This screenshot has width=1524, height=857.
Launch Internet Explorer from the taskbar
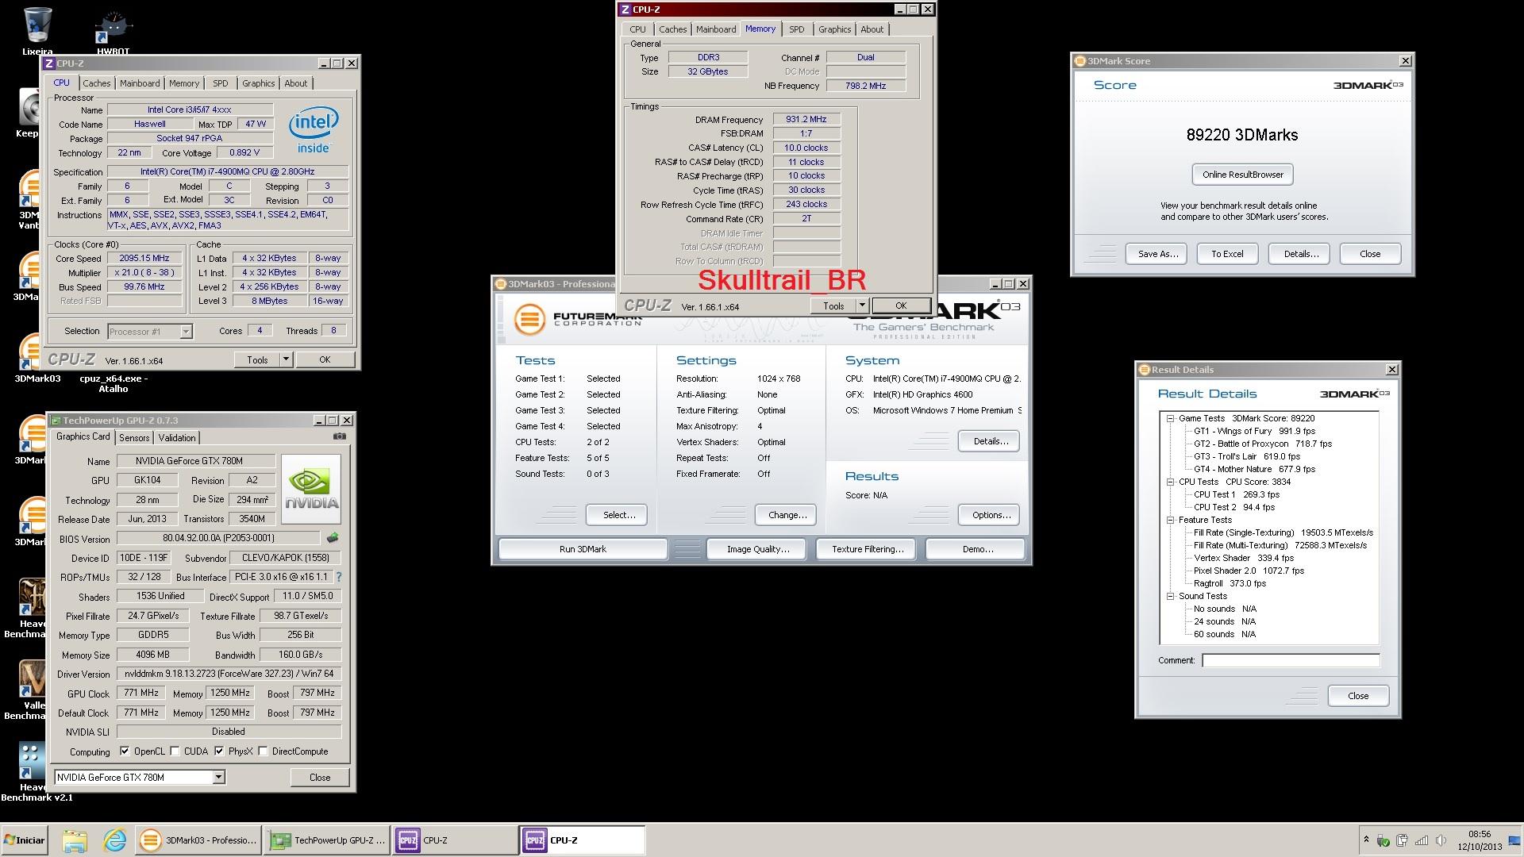(x=114, y=840)
